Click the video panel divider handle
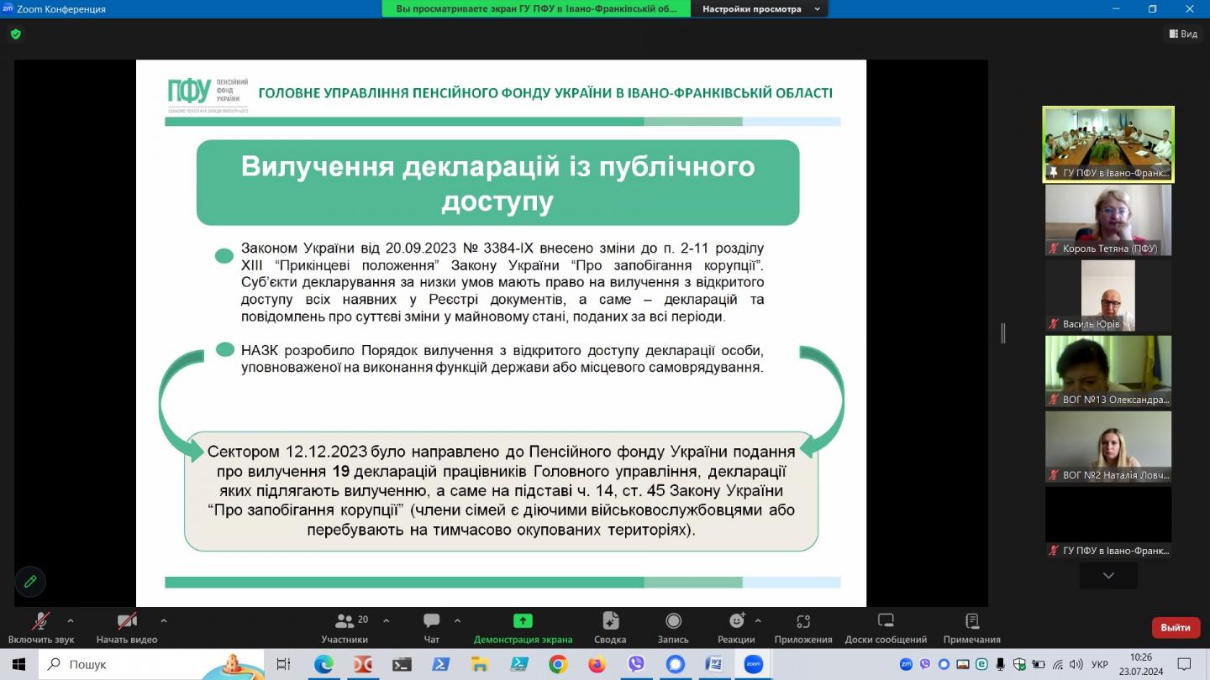Image resolution: width=1210 pixels, height=680 pixels. 1002,333
